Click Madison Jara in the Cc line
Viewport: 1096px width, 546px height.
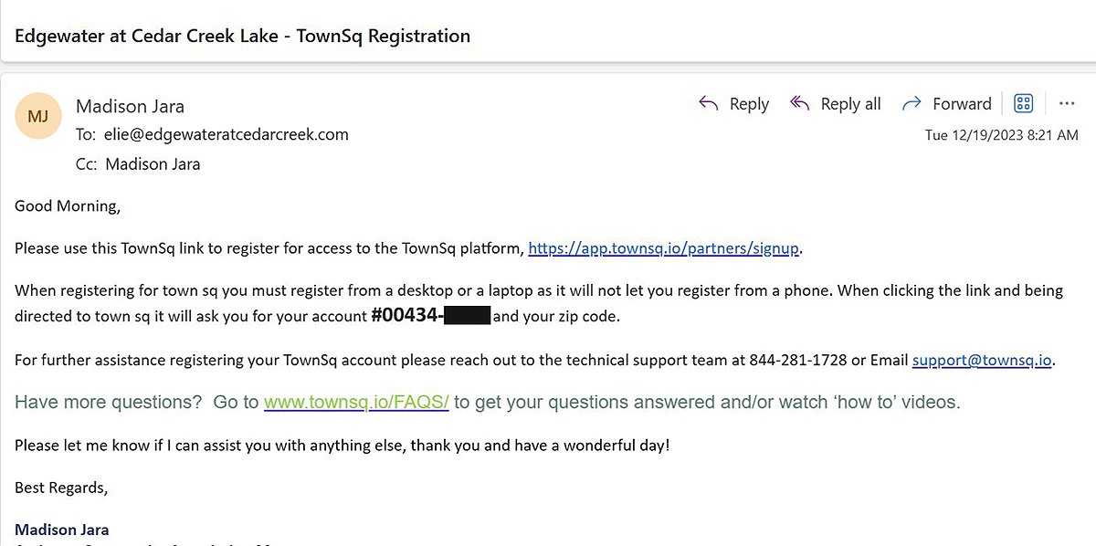coord(153,164)
